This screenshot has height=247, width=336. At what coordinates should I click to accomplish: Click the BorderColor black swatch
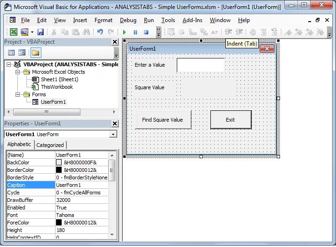[59, 170]
